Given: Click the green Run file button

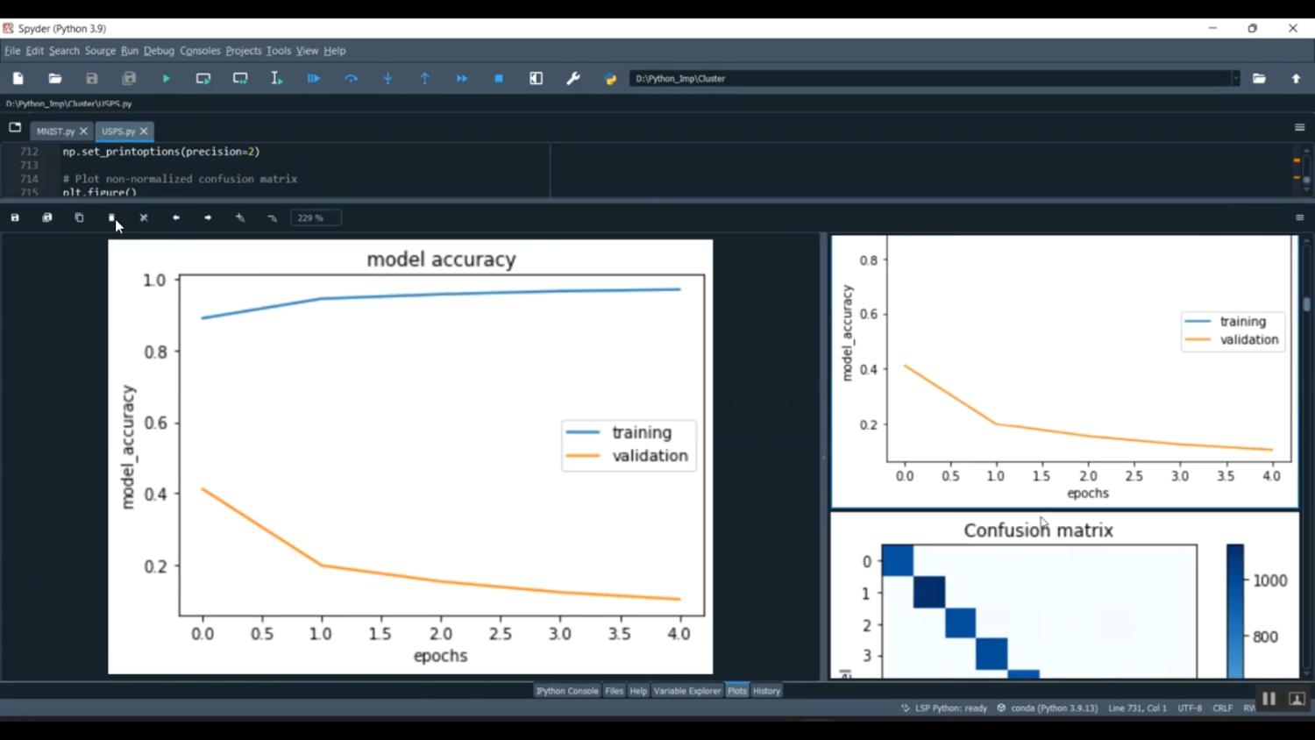Looking at the screenshot, I should (x=166, y=79).
